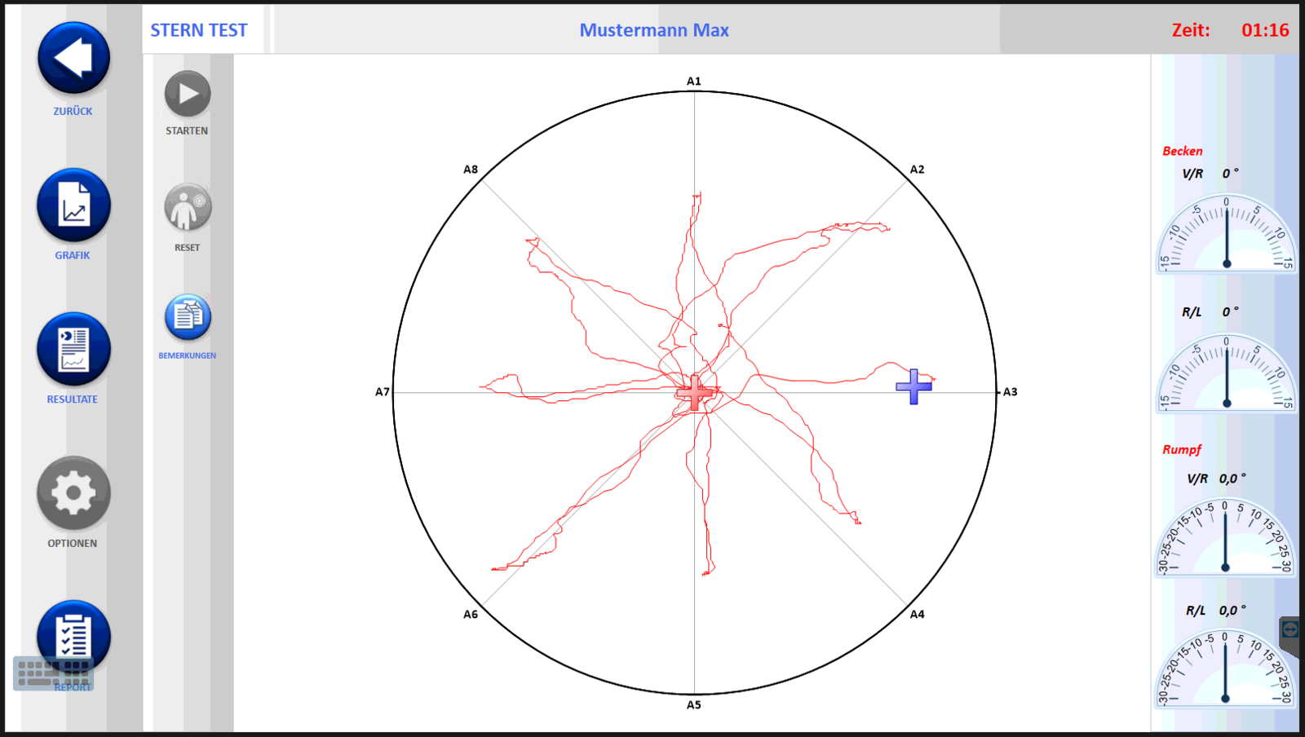The height and width of the screenshot is (737, 1305).
Task: Open the RESULTATE results page
Action: click(x=73, y=349)
